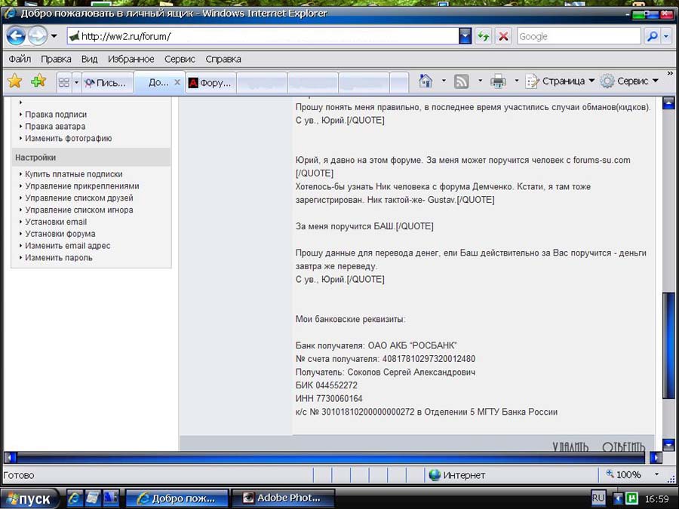
Task: Click the horizontal scrollbar track
Action: coord(332,457)
